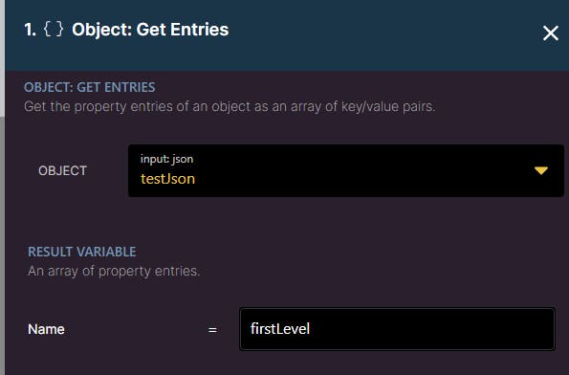Viewport: 569px width, 375px height.
Task: Click the empty area of the object combo box
Action: click(x=362, y=170)
